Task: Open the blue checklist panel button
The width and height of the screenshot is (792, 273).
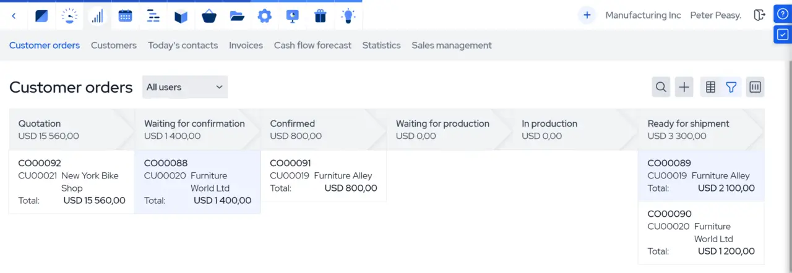Action: click(x=783, y=34)
